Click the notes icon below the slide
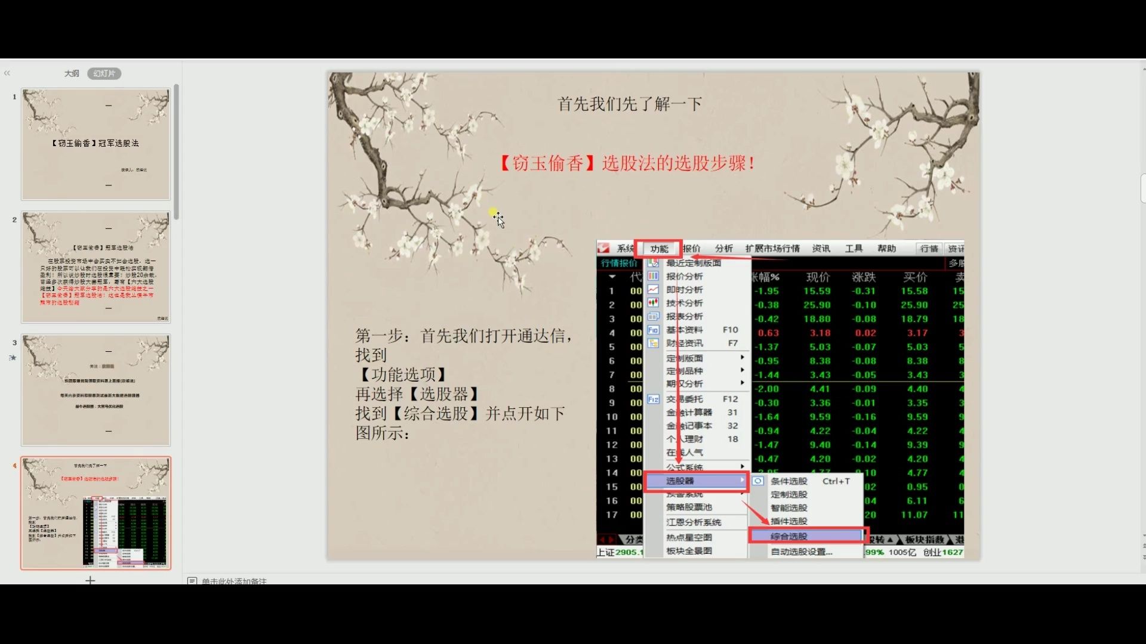 pos(192,581)
